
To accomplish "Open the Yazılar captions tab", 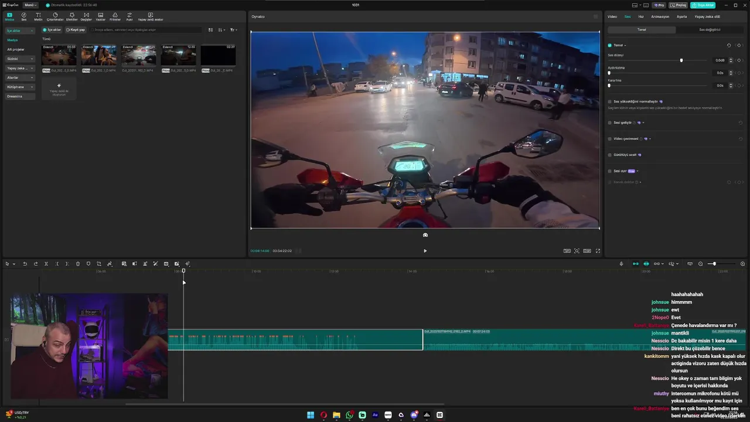I will pos(101,16).
